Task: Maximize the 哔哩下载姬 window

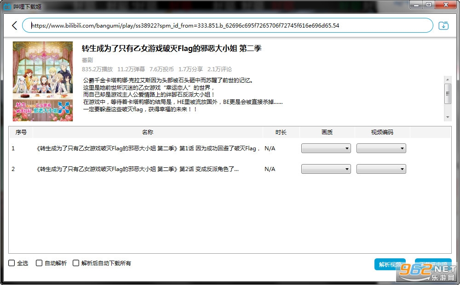Action: coord(429,5)
